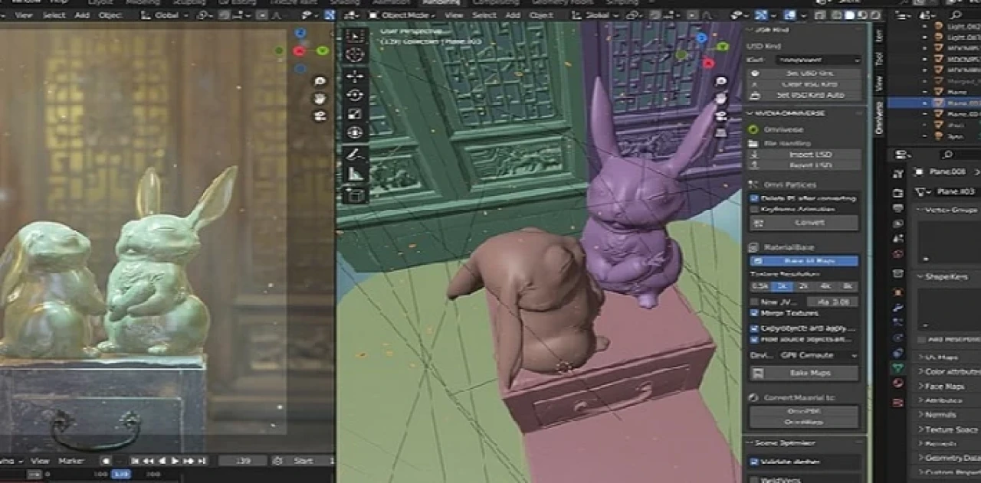The width and height of the screenshot is (981, 483).
Task: Click the Omniverse logo icon in the panel
Action: 753,129
